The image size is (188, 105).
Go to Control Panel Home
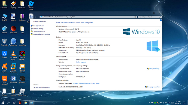40,22
